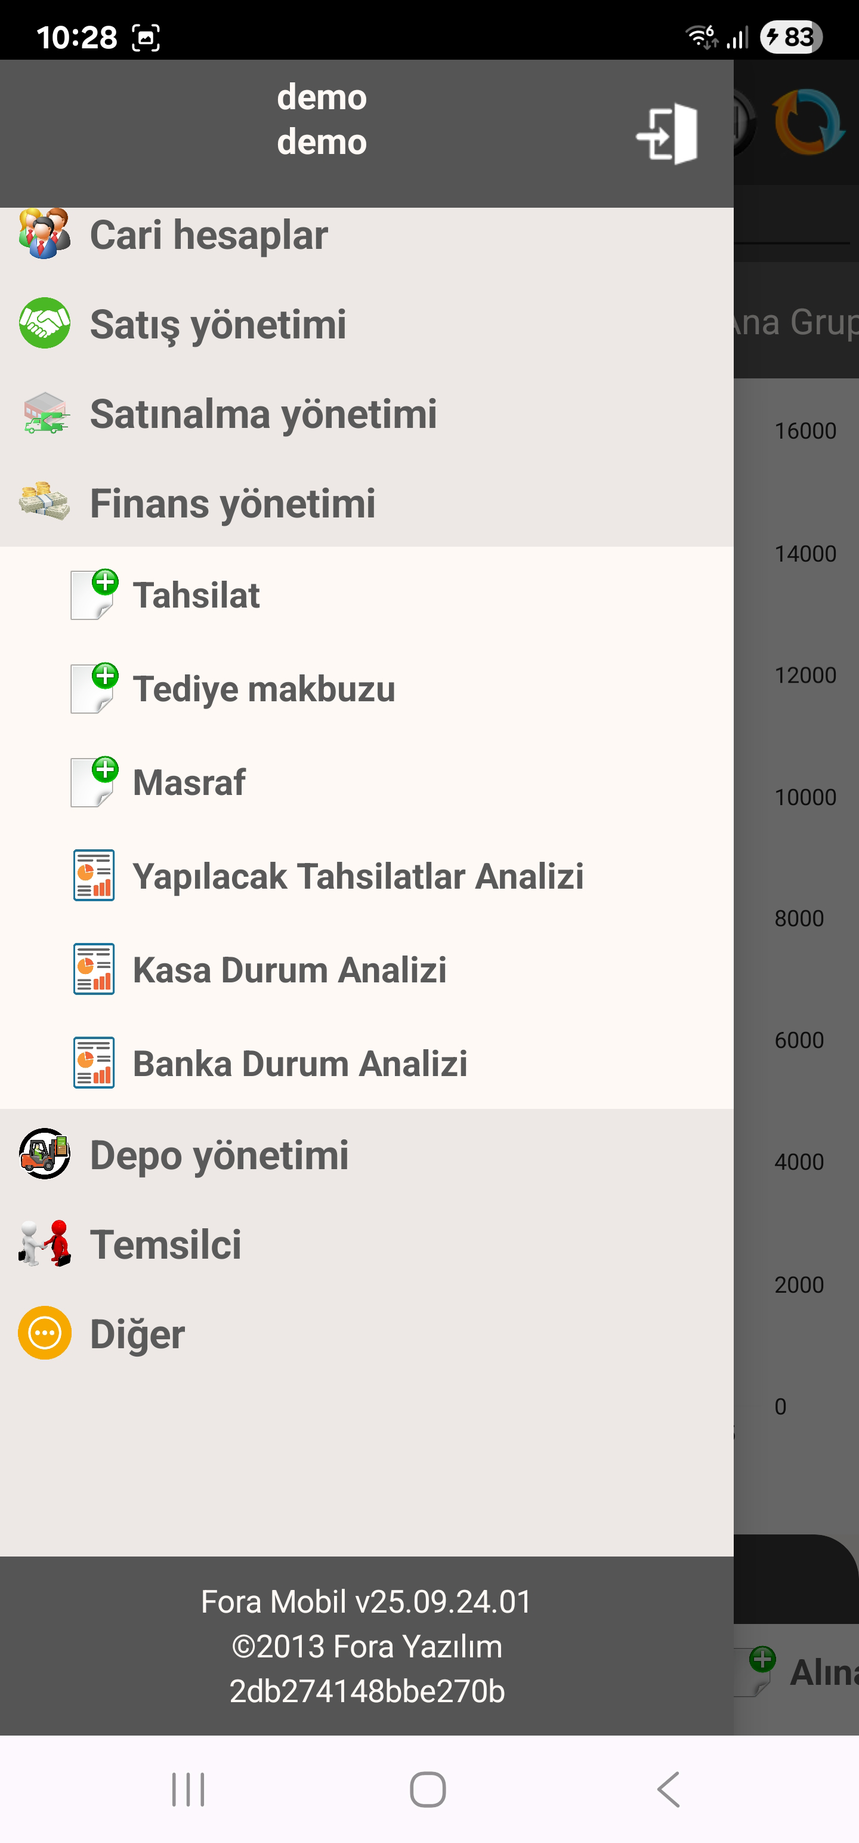Expand the Satınalma yönetimi menu
859x1843 pixels.
[x=263, y=414]
